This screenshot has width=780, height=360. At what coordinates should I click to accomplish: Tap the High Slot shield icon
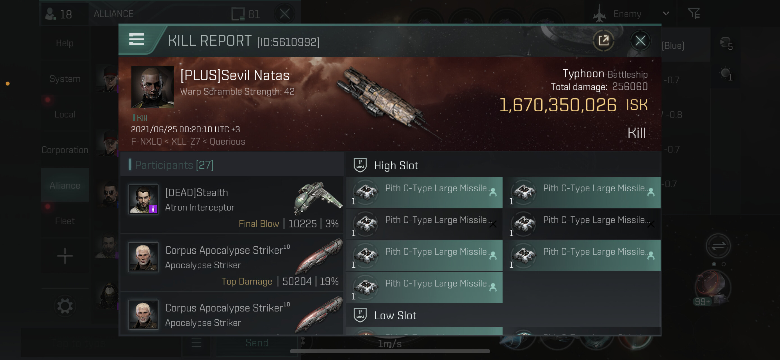[360, 165]
